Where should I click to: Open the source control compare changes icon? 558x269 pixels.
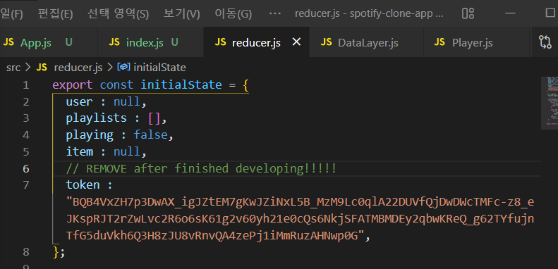tap(545, 42)
